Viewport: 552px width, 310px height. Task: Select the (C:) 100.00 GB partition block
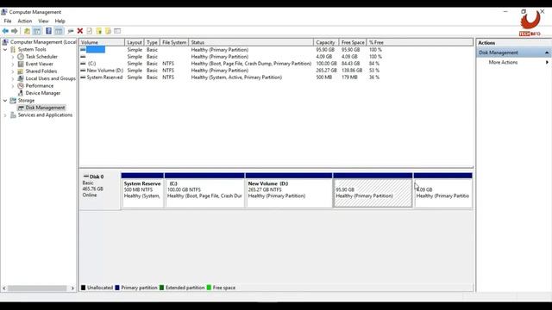tap(204, 190)
